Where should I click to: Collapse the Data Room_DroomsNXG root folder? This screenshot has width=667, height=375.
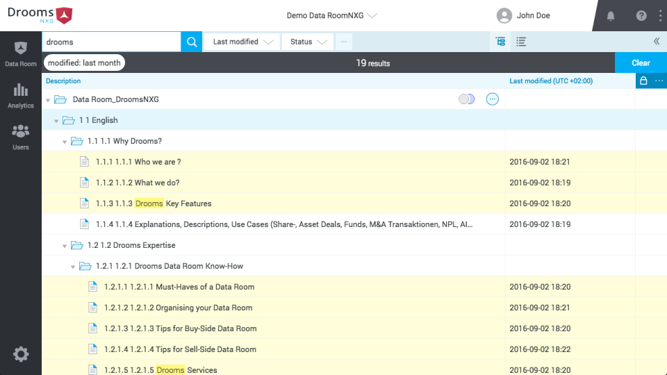click(48, 100)
